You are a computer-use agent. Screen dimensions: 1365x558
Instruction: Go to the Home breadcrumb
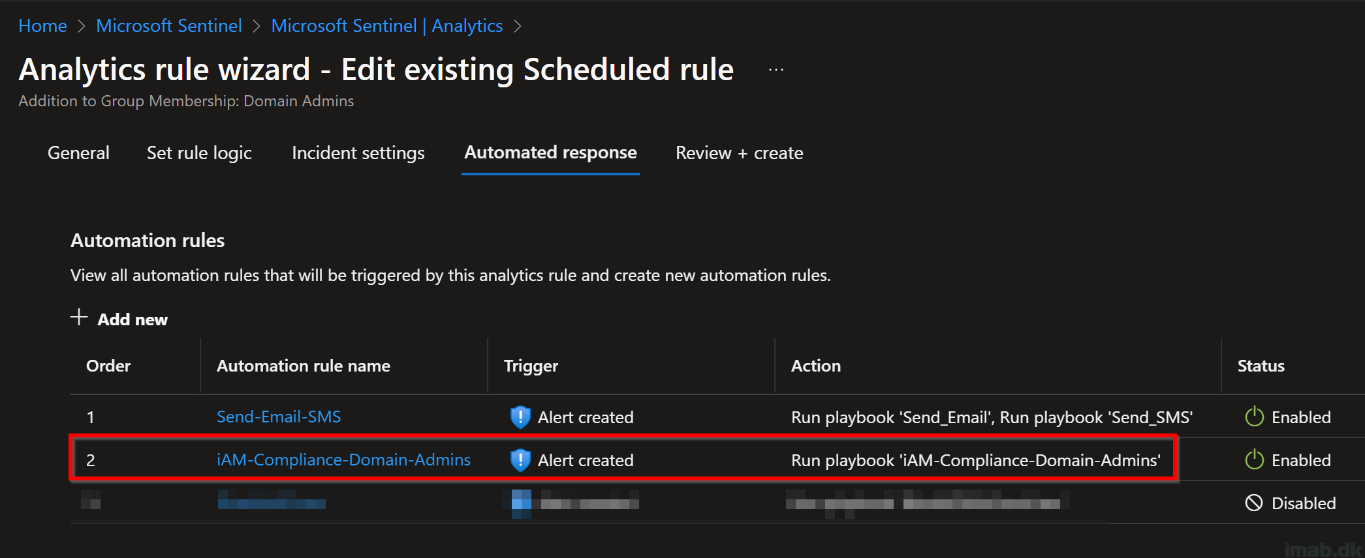click(42, 26)
